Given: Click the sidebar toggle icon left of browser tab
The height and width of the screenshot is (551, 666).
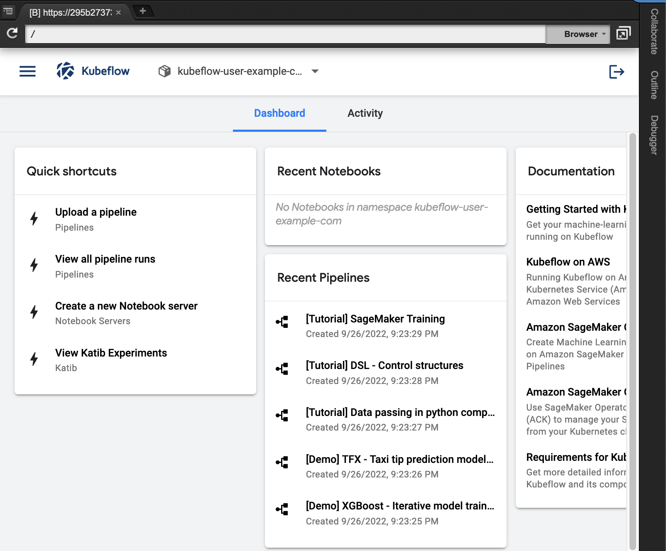Looking at the screenshot, I should 8,11.
